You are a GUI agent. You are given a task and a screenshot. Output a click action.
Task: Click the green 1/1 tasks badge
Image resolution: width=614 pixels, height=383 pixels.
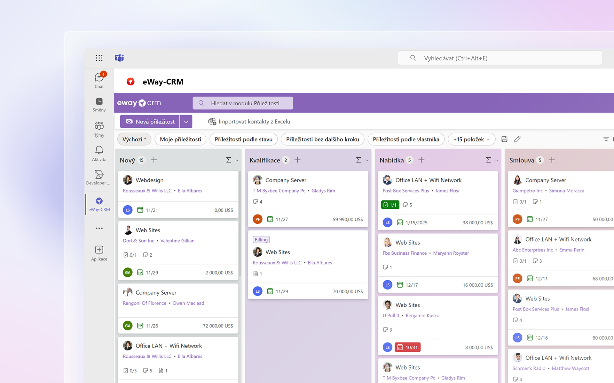(390, 205)
